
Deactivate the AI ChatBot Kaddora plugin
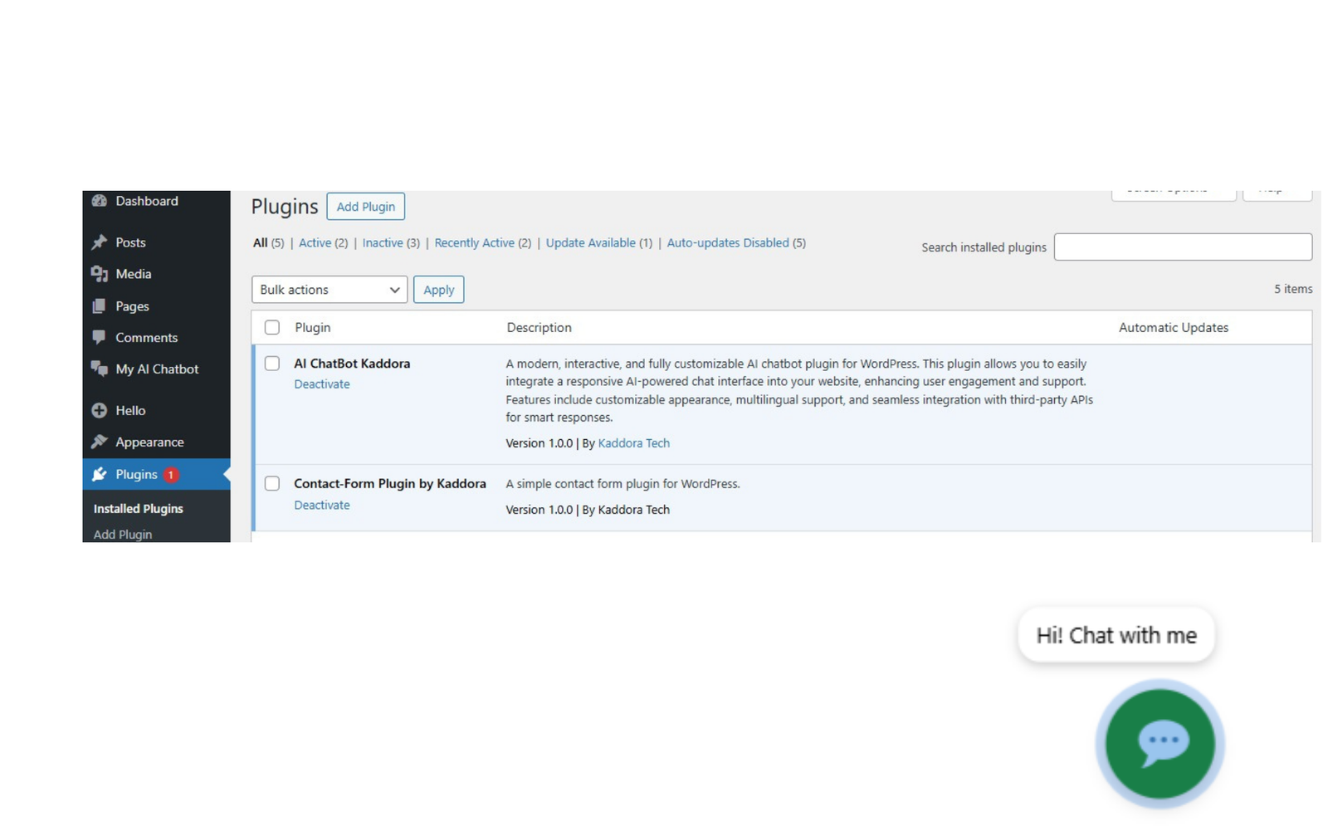(322, 384)
